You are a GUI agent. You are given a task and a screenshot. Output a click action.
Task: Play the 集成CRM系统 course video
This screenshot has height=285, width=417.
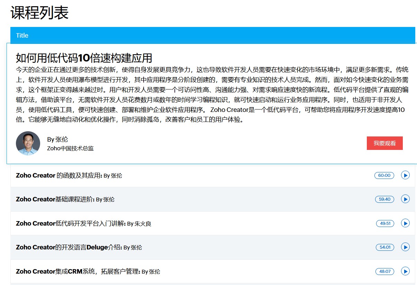(405, 271)
